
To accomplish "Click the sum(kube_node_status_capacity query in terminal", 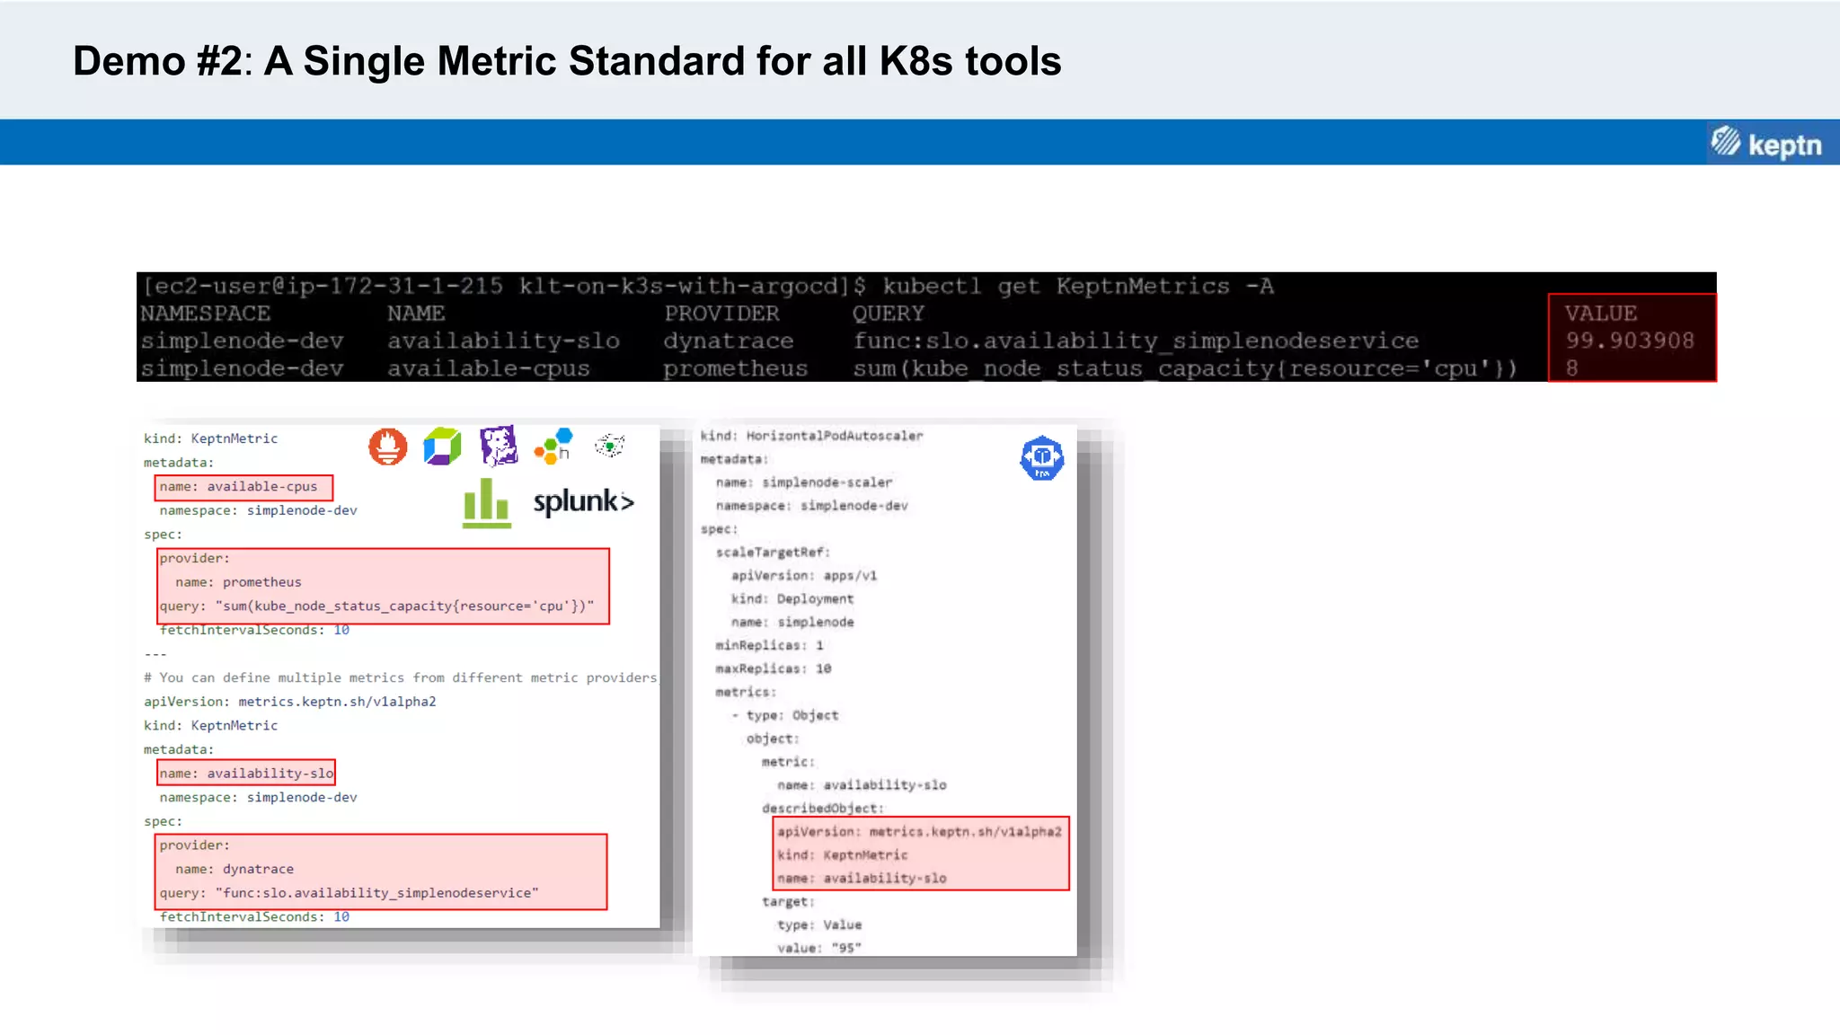I will (1185, 368).
